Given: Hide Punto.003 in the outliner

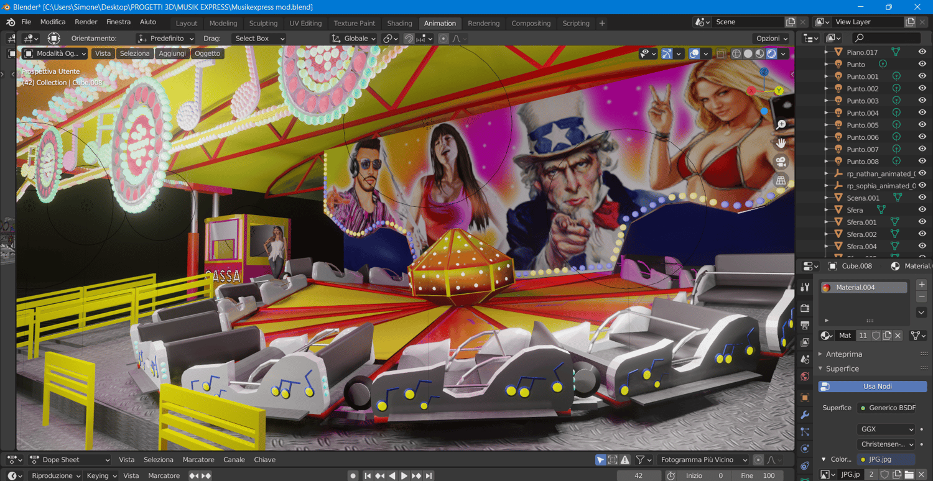Looking at the screenshot, I should [x=922, y=101].
